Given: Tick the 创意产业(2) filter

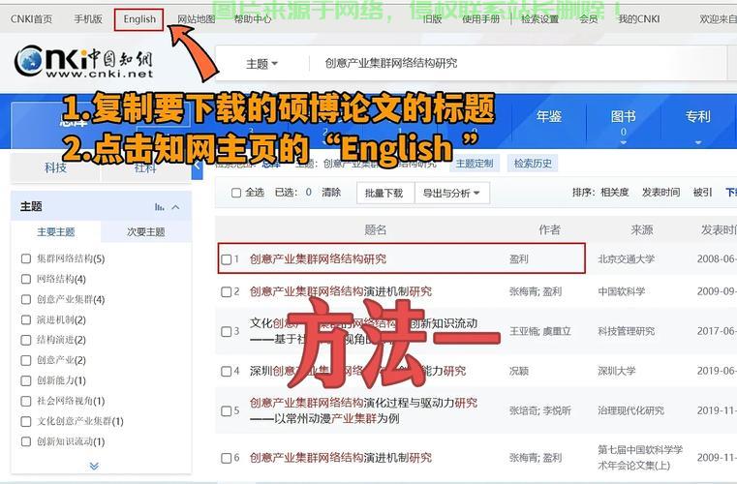Looking at the screenshot, I should click(x=26, y=360).
